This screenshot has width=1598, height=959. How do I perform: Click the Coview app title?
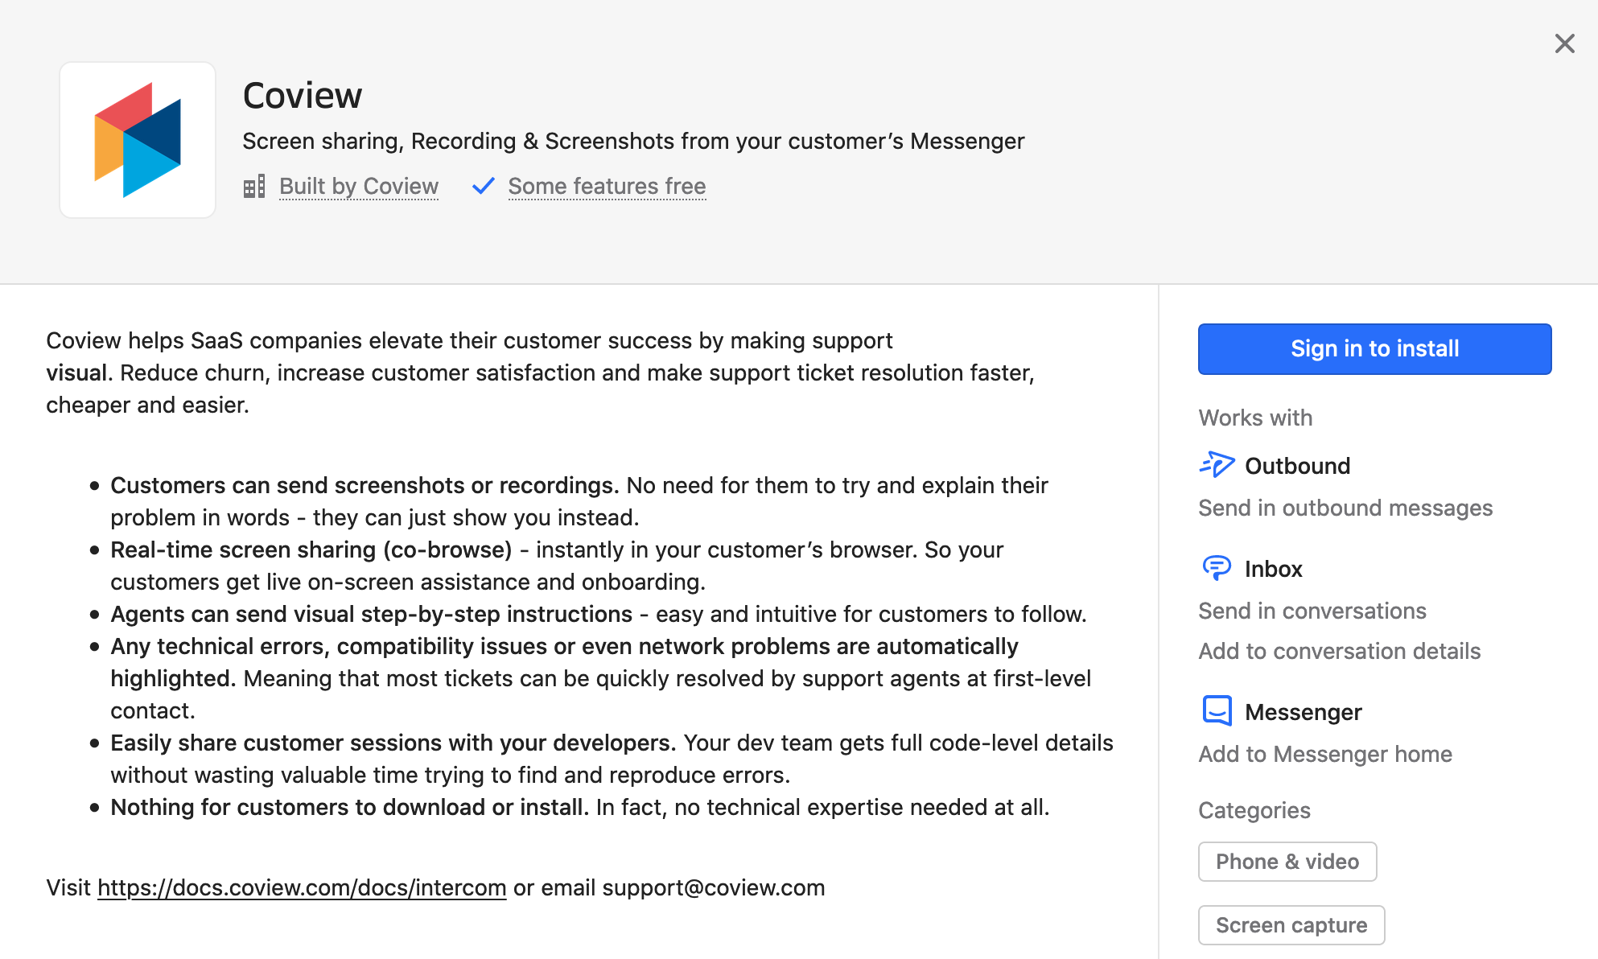[303, 96]
